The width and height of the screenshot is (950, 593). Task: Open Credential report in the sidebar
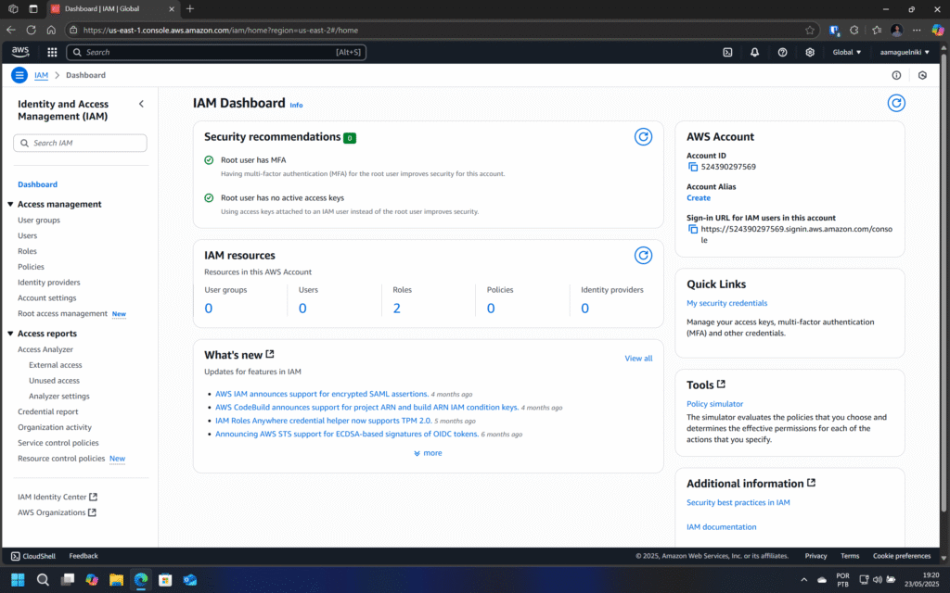point(48,412)
